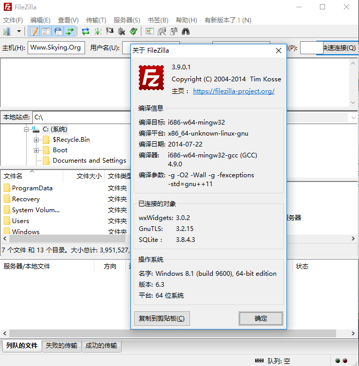This screenshot has width=359, height=366.
Task: Toggle synchronized browsing icon
Action: pos(174,31)
